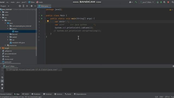
Task: Run the main method gutter arrow
Action: 42,19
